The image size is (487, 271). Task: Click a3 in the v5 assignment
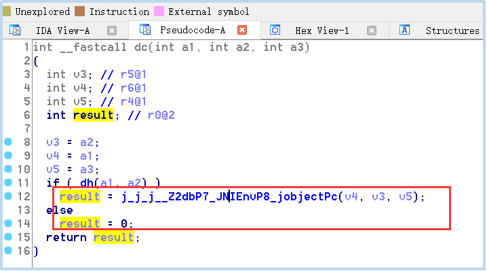pos(87,169)
